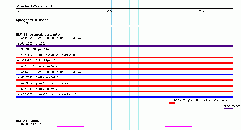Screen dimensions: 241x130
Task: Click the 2009k ruler mark
Action: point(201,11)
